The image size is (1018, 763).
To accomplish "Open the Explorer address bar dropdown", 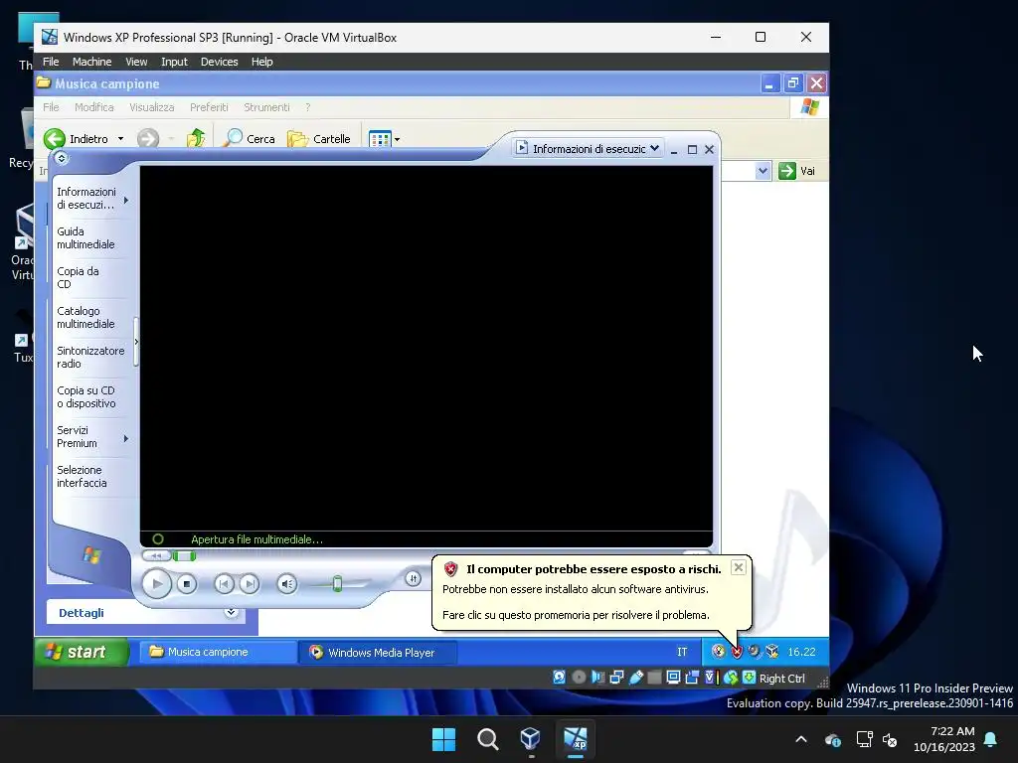I will click(763, 171).
